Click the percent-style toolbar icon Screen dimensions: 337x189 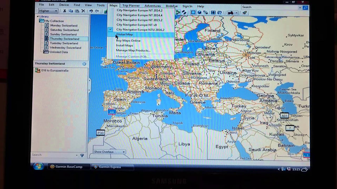coord(206,12)
